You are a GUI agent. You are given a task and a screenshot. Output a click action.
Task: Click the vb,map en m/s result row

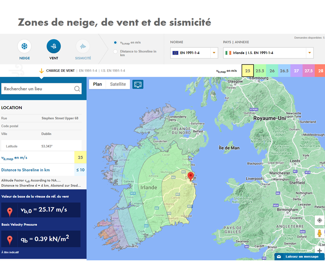point(43,157)
